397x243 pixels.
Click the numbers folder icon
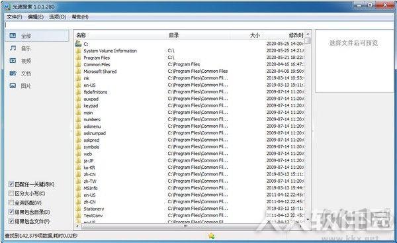pos(78,119)
